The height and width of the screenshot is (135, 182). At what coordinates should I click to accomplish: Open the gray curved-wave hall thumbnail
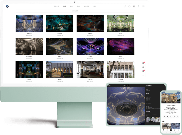point(29,46)
